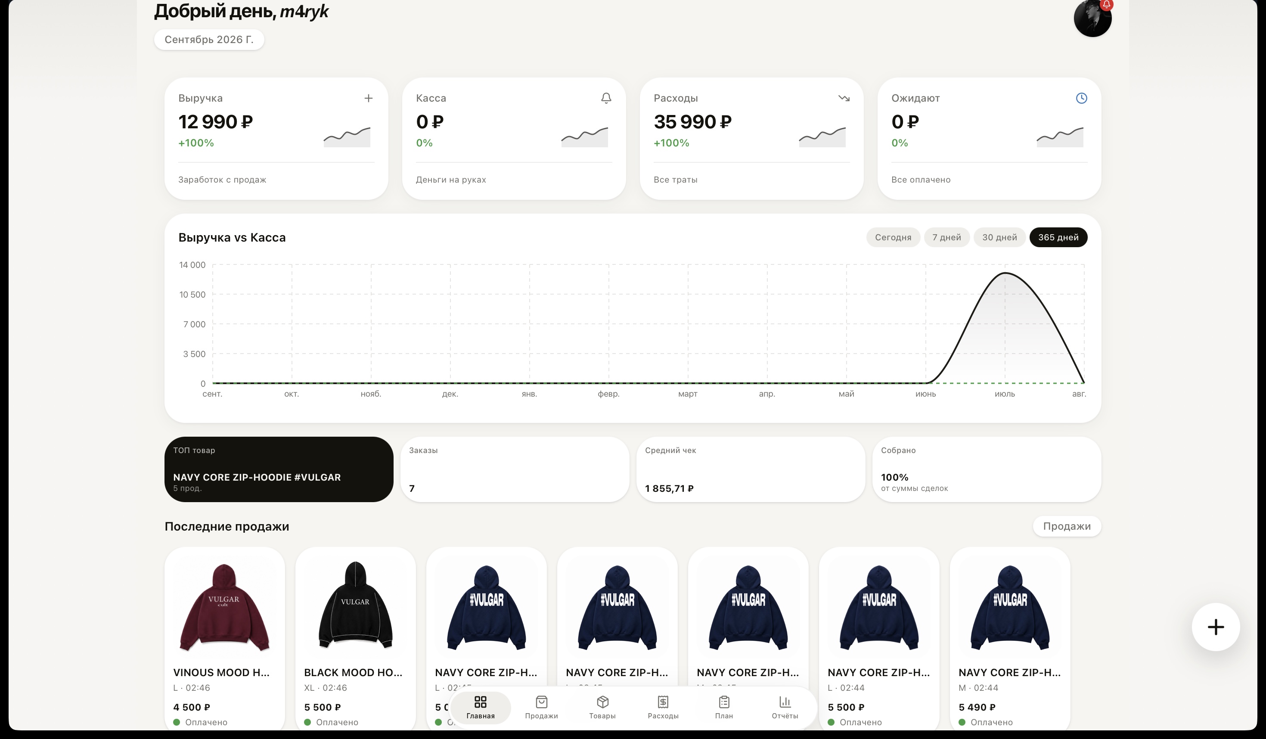Click the clock icon in the Ожидают card
The image size is (1266, 739).
[x=1081, y=99]
